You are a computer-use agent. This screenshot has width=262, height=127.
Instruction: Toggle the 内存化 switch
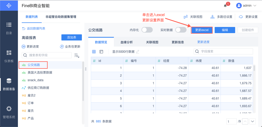[x=147, y=30]
